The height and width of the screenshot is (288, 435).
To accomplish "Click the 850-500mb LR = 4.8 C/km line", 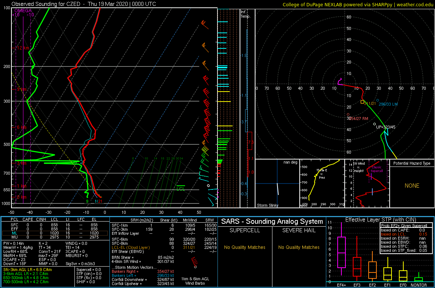I will [26, 277].
